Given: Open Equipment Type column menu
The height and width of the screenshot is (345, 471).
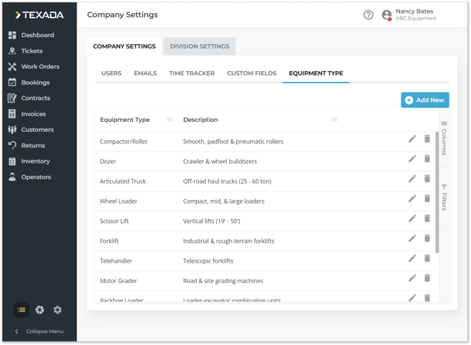Looking at the screenshot, I should pos(169,120).
